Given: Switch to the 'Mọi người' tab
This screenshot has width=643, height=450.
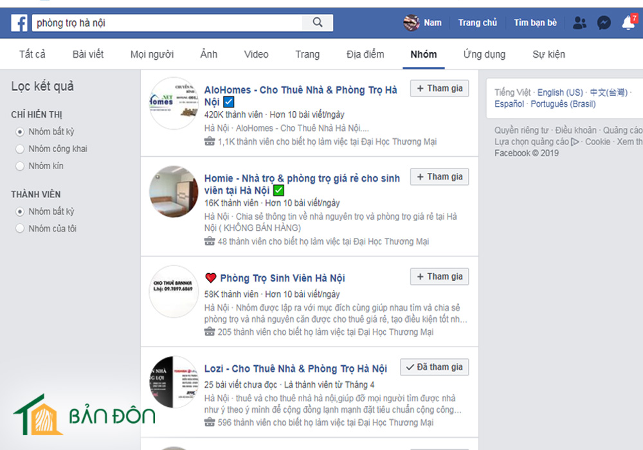Looking at the screenshot, I should click(152, 55).
